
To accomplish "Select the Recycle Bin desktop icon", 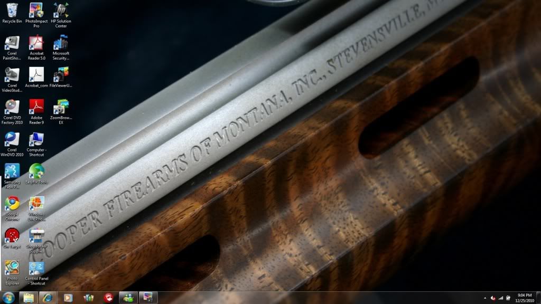I will coord(12,11).
